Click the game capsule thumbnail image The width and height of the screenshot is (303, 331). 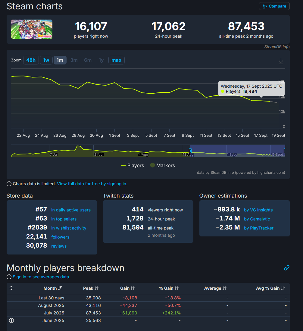[x=32, y=29]
